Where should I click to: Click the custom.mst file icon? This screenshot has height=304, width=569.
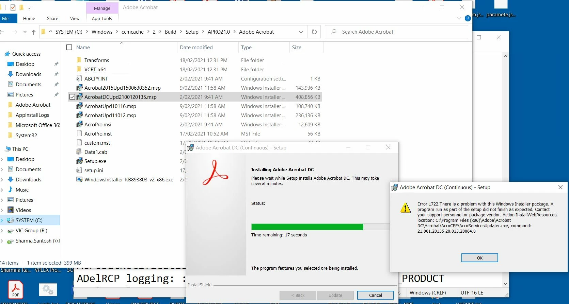[79, 143]
